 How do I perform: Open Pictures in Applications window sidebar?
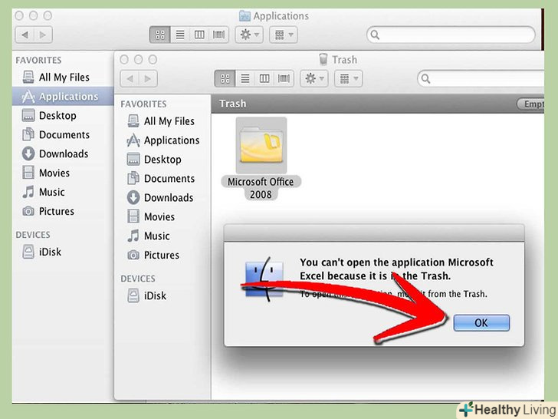pos(48,211)
